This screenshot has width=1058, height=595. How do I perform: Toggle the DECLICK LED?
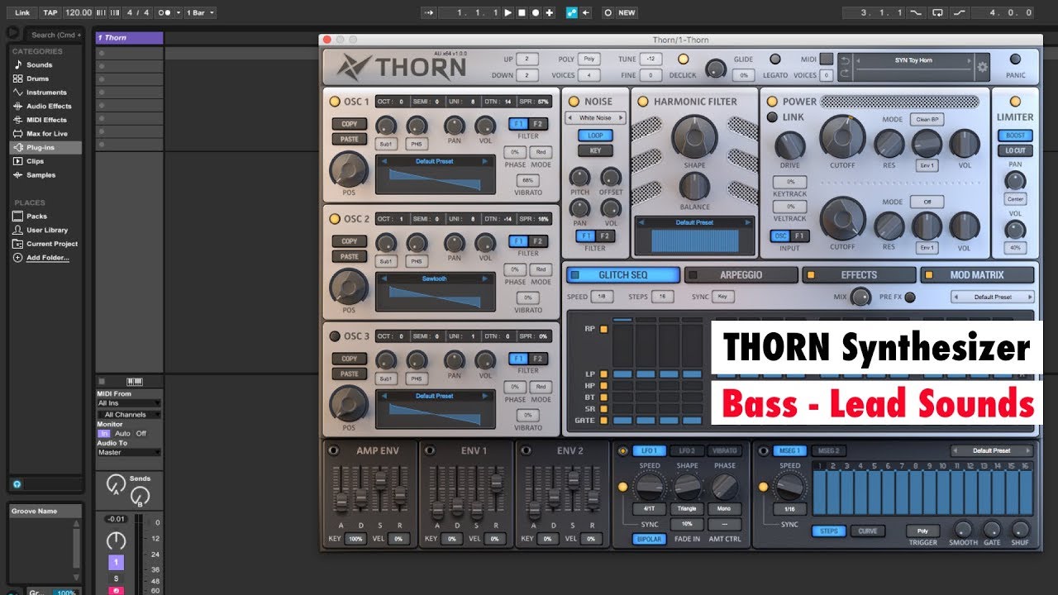tap(683, 59)
